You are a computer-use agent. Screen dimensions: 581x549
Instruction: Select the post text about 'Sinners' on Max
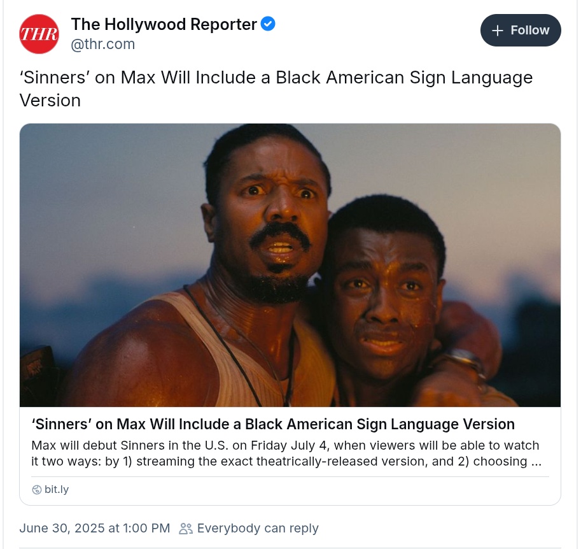coord(276,89)
